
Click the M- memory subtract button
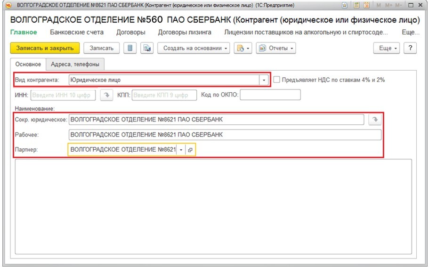398,5
